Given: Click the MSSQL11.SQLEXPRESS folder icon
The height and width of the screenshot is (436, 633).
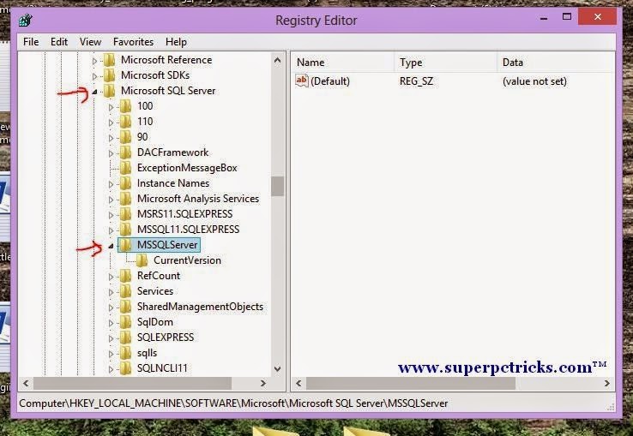Looking at the screenshot, I should click(x=125, y=230).
